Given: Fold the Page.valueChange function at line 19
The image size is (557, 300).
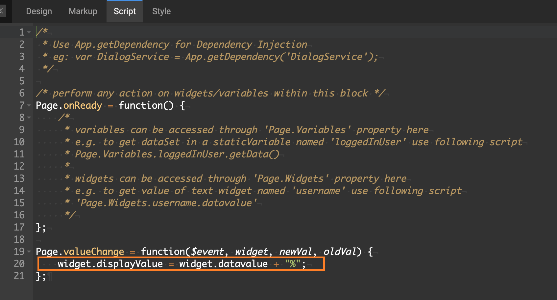Looking at the screenshot, I should pos(29,252).
